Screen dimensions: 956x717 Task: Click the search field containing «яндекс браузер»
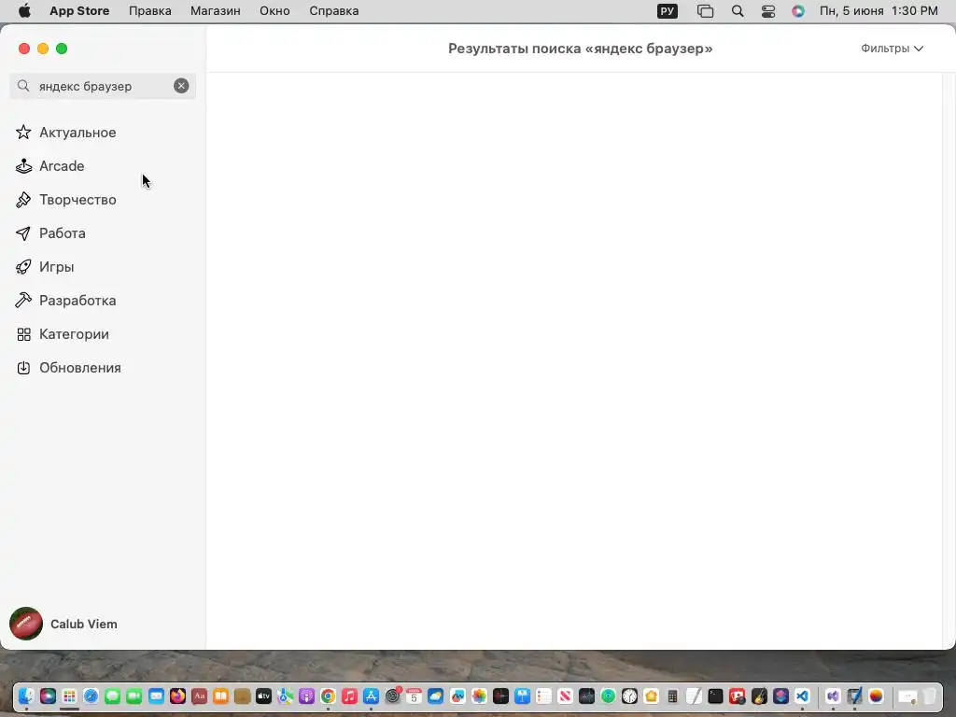pyautogui.click(x=103, y=86)
